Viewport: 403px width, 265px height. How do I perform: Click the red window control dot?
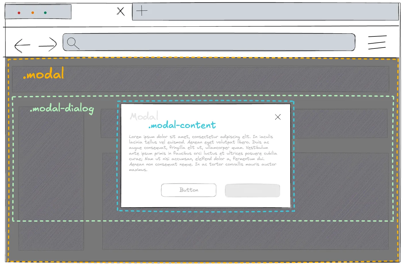click(x=19, y=13)
